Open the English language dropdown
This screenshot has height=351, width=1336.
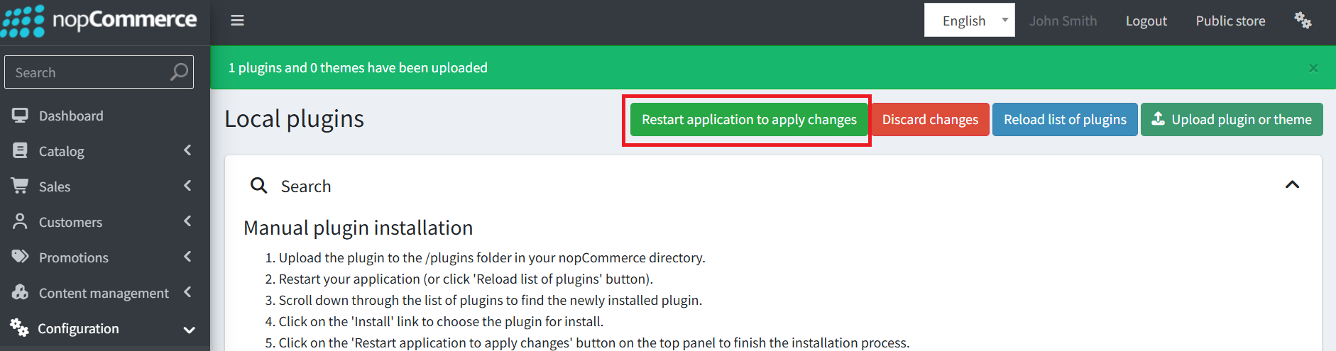tap(970, 21)
